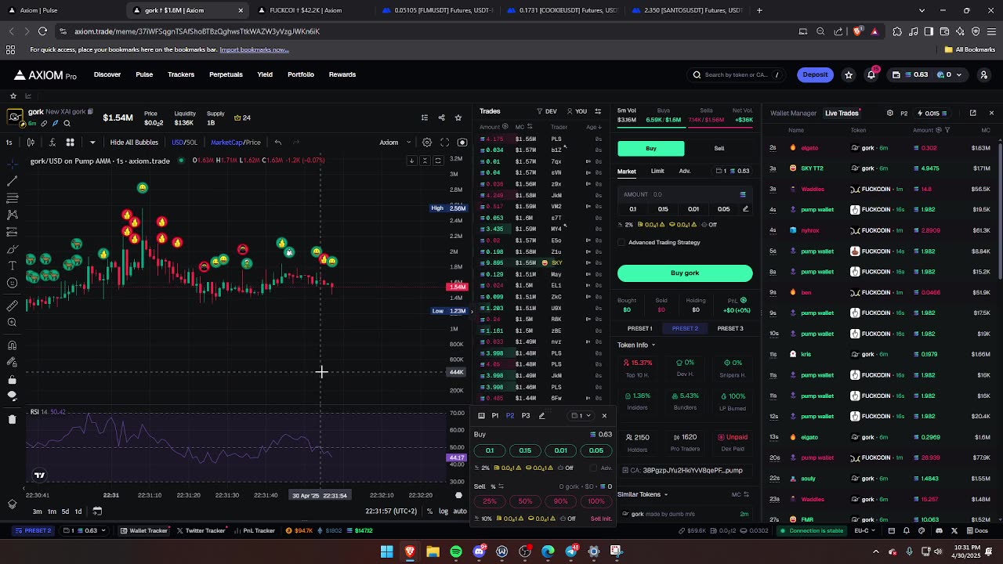Image resolution: width=1003 pixels, height=564 pixels.
Task: Search by token or CA field
Action: click(737, 75)
